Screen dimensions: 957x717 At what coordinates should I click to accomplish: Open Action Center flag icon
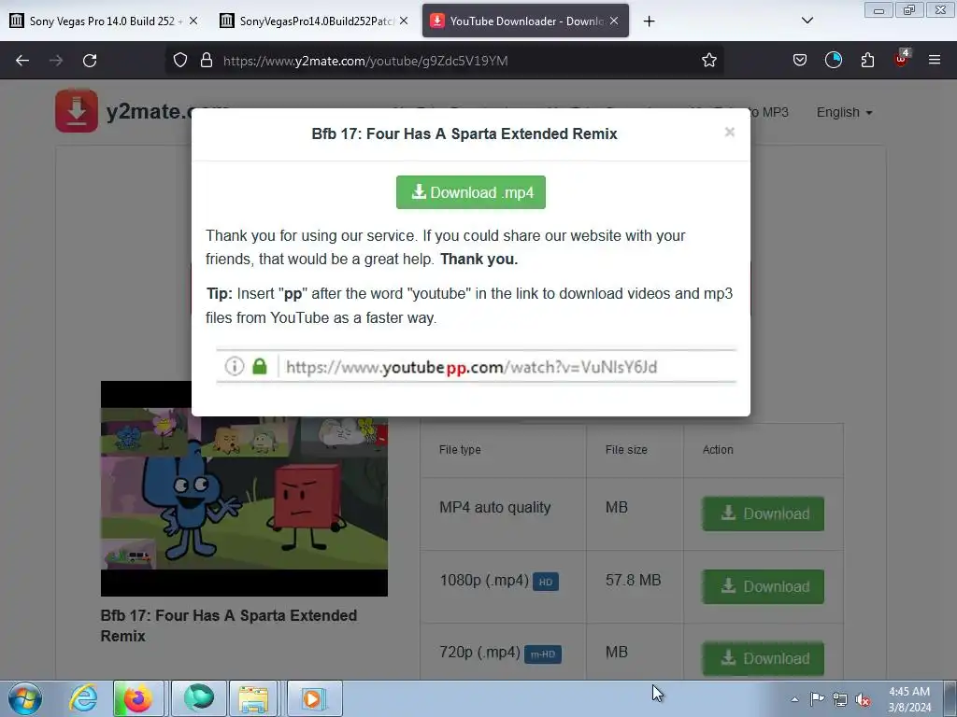817,699
